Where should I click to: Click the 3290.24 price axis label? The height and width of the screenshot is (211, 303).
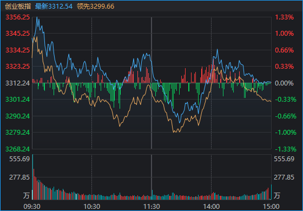coord(17,116)
